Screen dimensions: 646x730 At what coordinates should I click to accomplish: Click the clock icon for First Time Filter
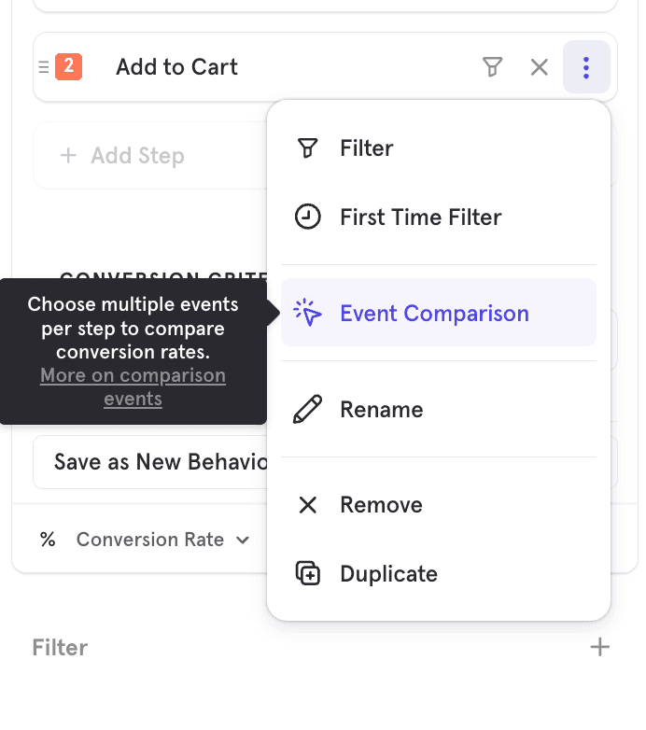point(307,218)
